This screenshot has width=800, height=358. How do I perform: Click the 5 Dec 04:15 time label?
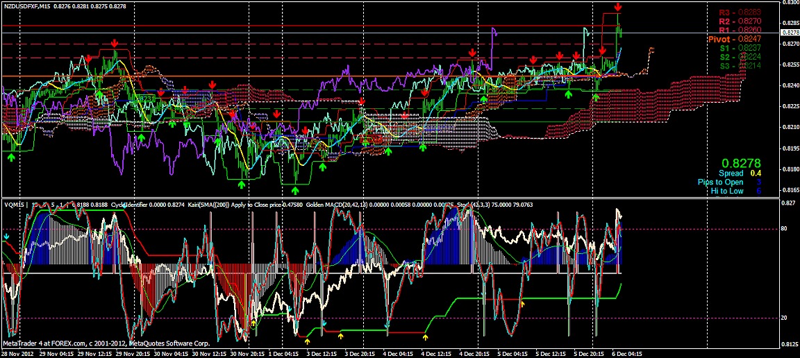pos(512,353)
